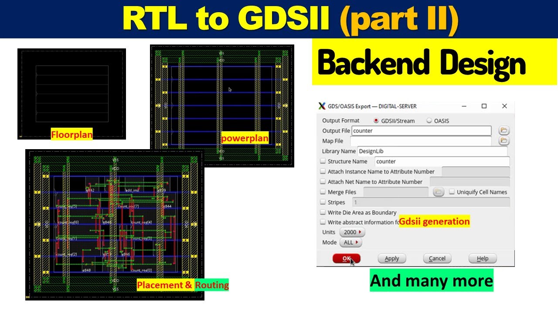Image resolution: width=558 pixels, height=314 pixels.
Task: Click the 'And many more' label
Action: [432, 280]
